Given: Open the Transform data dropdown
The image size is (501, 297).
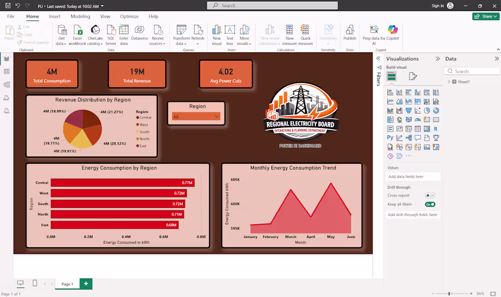Looking at the screenshot, I should (181, 35).
